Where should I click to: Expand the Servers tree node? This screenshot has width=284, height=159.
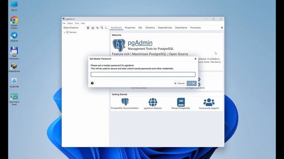pyautogui.click(x=64, y=32)
